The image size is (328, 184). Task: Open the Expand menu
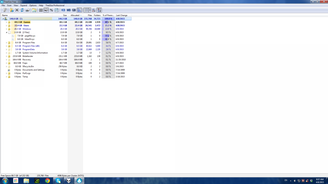[x=24, y=5]
